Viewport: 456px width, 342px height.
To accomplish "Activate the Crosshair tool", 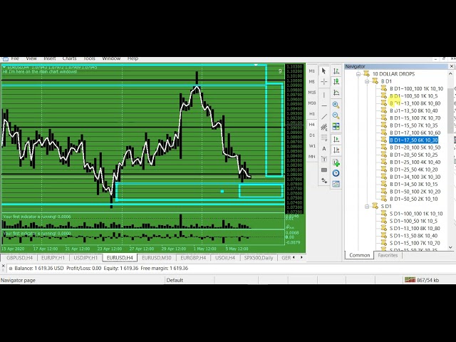I will click(324, 82).
